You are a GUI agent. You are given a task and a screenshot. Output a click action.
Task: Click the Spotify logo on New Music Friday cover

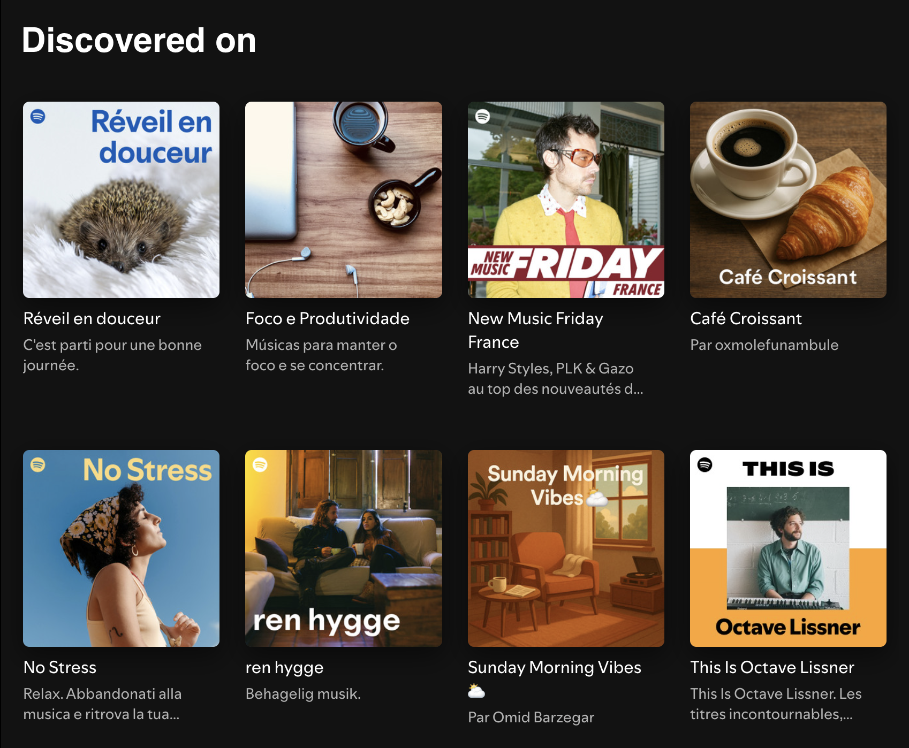click(483, 116)
